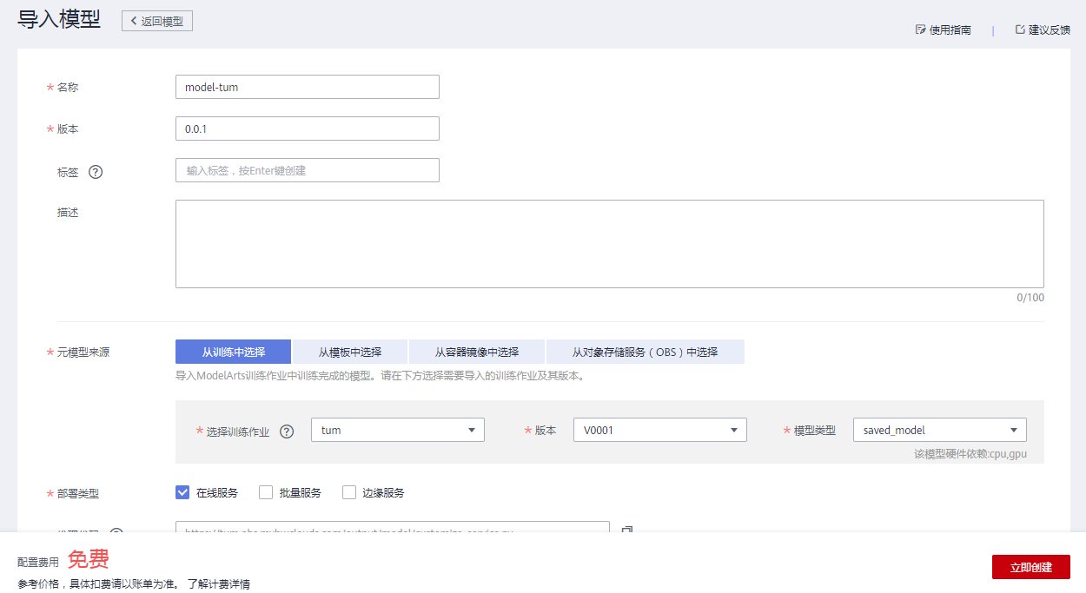Click the 标签 tag input field
Image resolution: width=1086 pixels, height=593 pixels.
point(308,170)
